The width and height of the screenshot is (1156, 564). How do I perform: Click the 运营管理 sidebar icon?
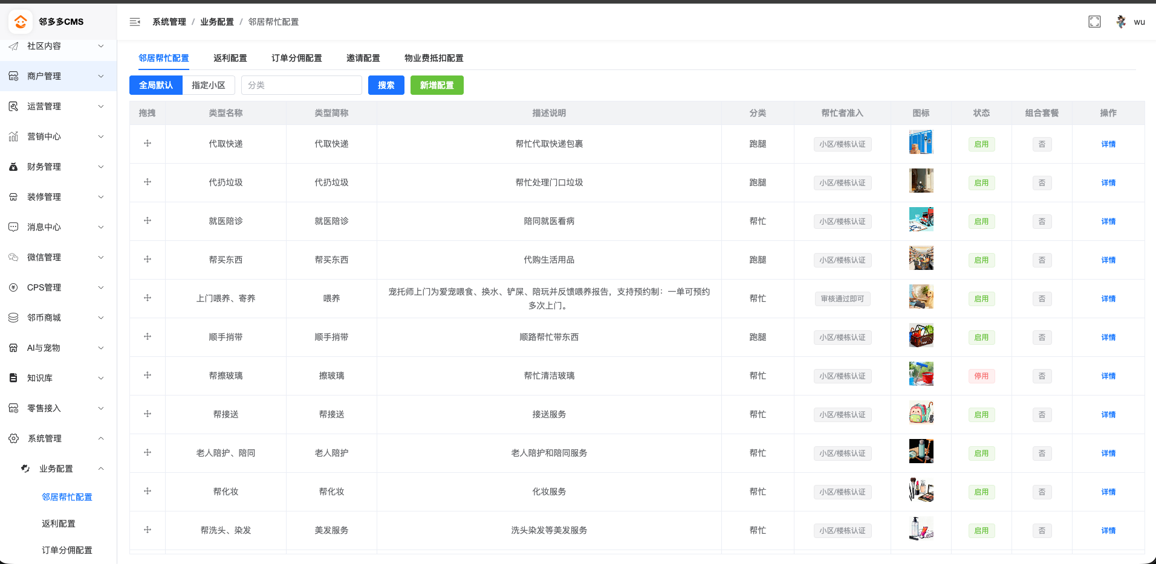point(13,106)
